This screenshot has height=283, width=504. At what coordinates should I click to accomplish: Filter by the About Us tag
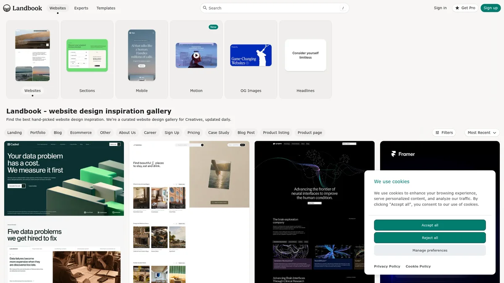tap(127, 132)
